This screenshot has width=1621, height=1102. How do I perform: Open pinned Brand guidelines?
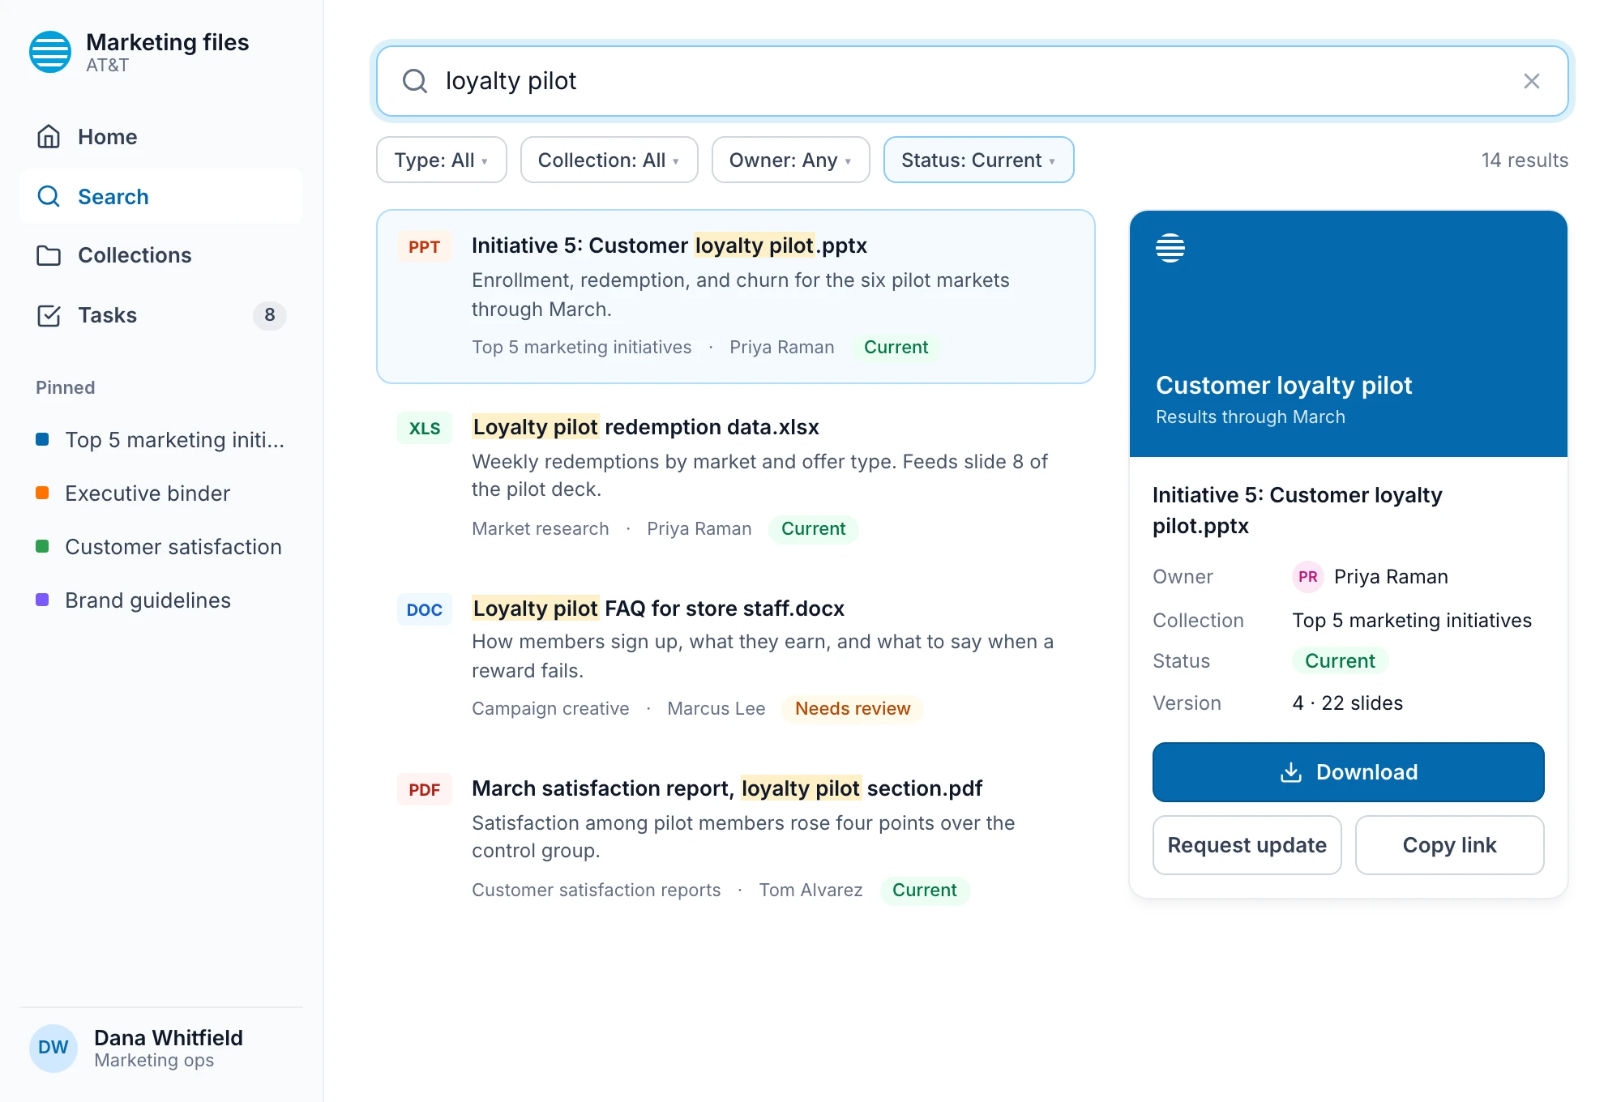[x=161, y=600]
